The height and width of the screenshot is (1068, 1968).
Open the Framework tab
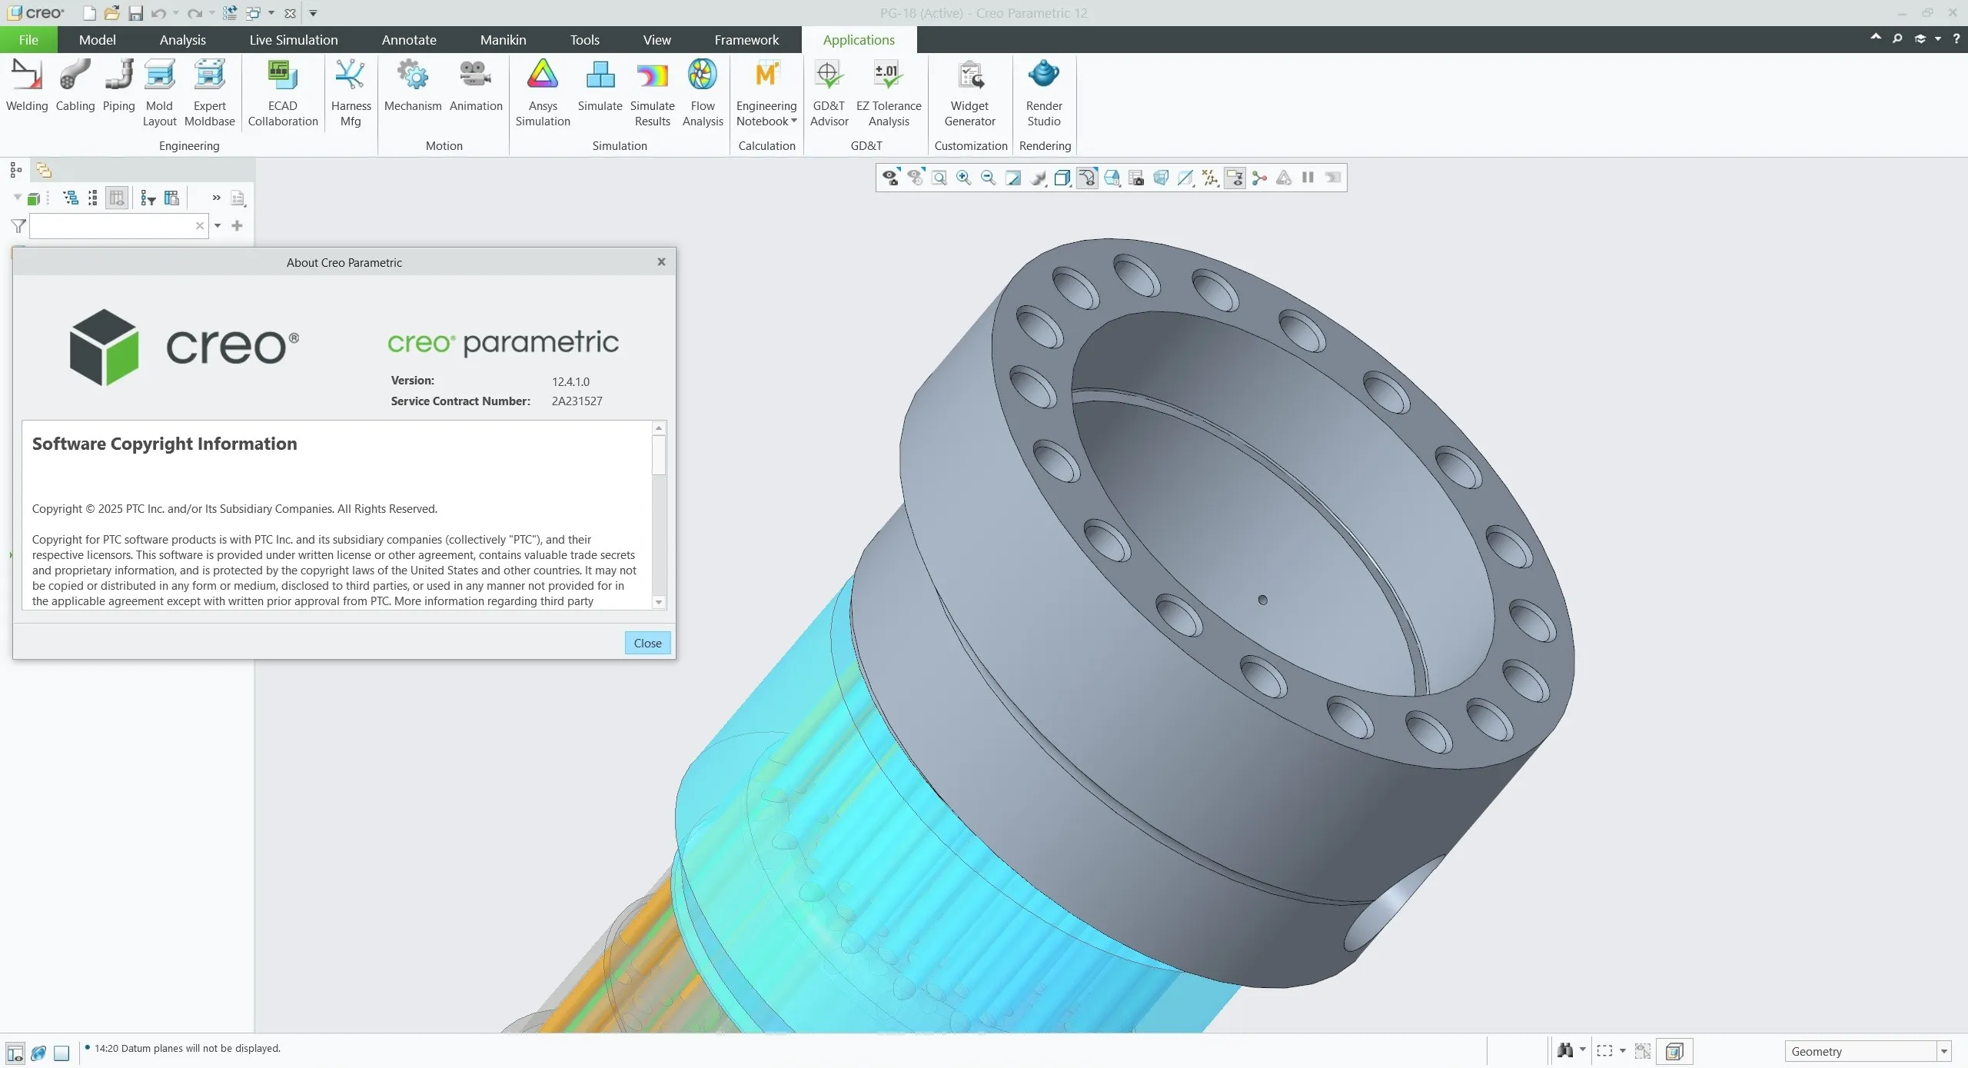point(746,39)
